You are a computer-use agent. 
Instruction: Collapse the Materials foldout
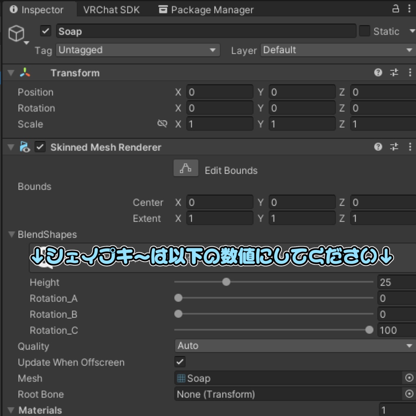(11, 410)
